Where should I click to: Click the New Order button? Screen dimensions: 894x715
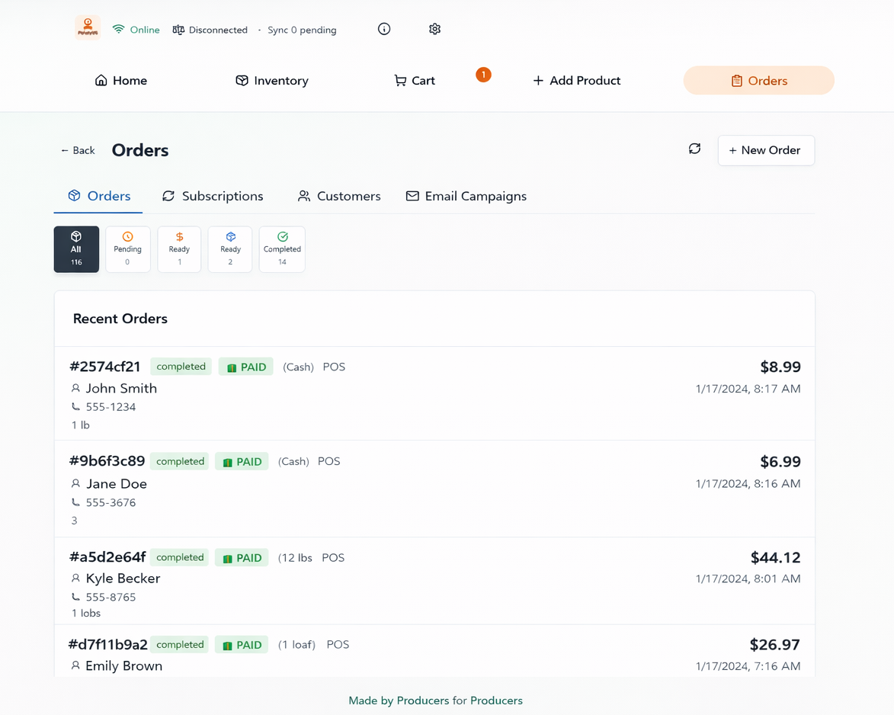[766, 149]
